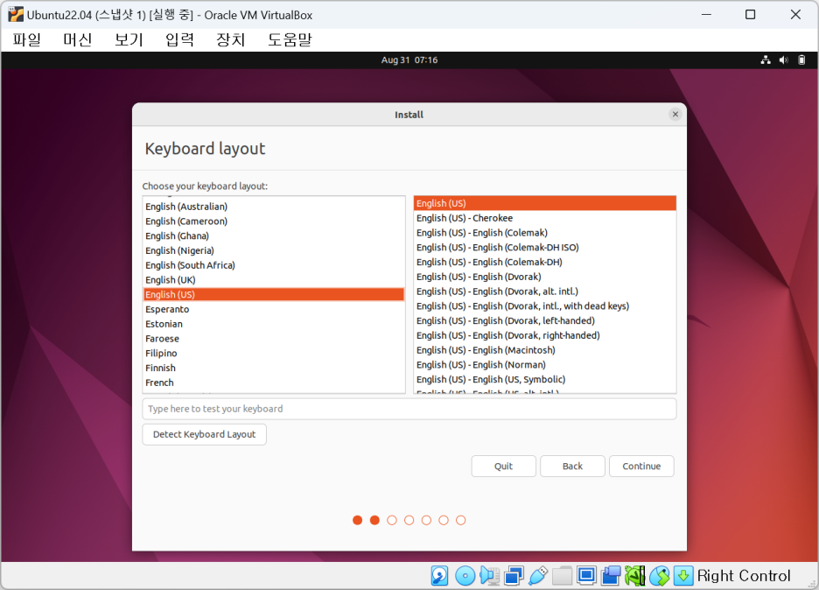Click the keyboard test input field
The width and height of the screenshot is (819, 590).
click(x=409, y=409)
